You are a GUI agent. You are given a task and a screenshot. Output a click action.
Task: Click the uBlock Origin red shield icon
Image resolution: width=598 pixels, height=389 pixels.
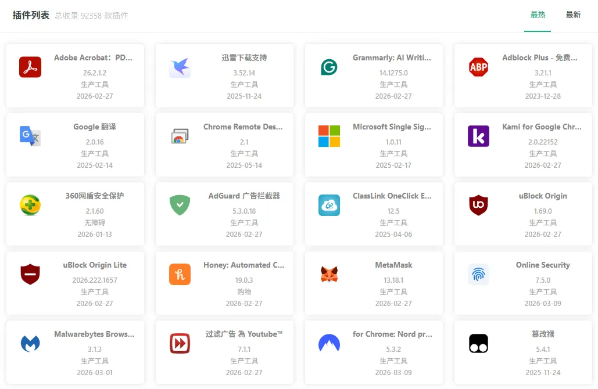tap(478, 205)
